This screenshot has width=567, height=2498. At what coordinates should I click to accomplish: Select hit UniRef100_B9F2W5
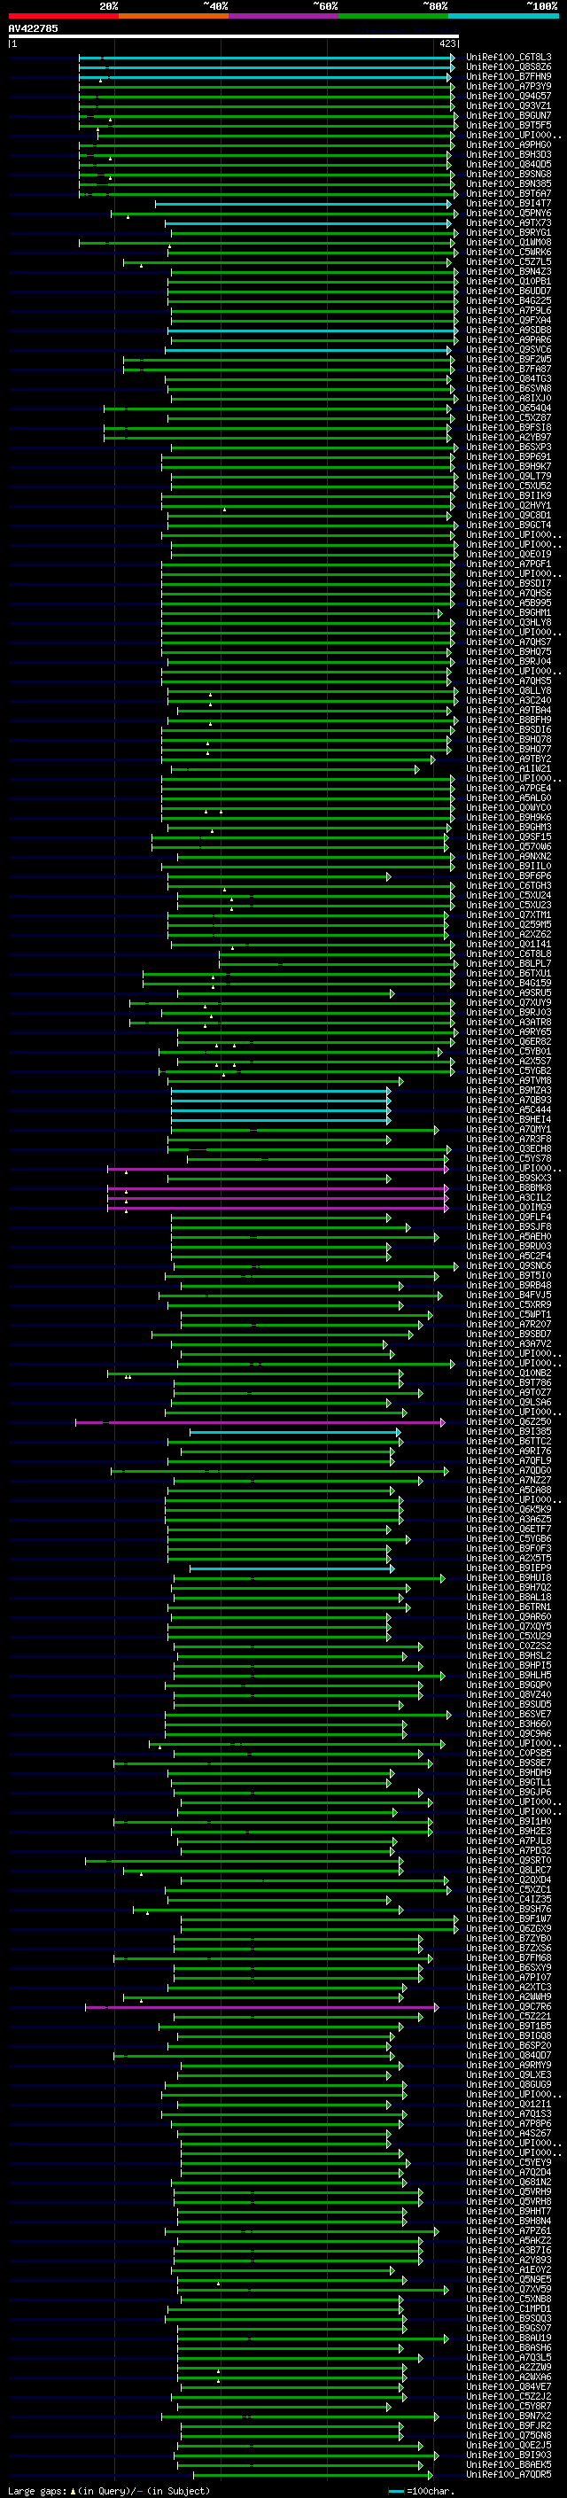click(509, 360)
